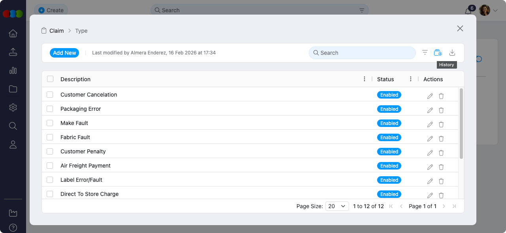Open the notifications bell icon
The height and width of the screenshot is (233, 506).
(x=468, y=11)
